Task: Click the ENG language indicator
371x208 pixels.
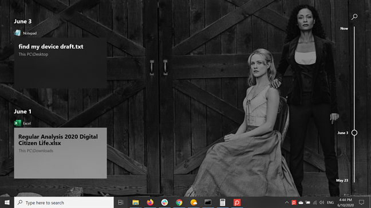Action: click(x=330, y=202)
